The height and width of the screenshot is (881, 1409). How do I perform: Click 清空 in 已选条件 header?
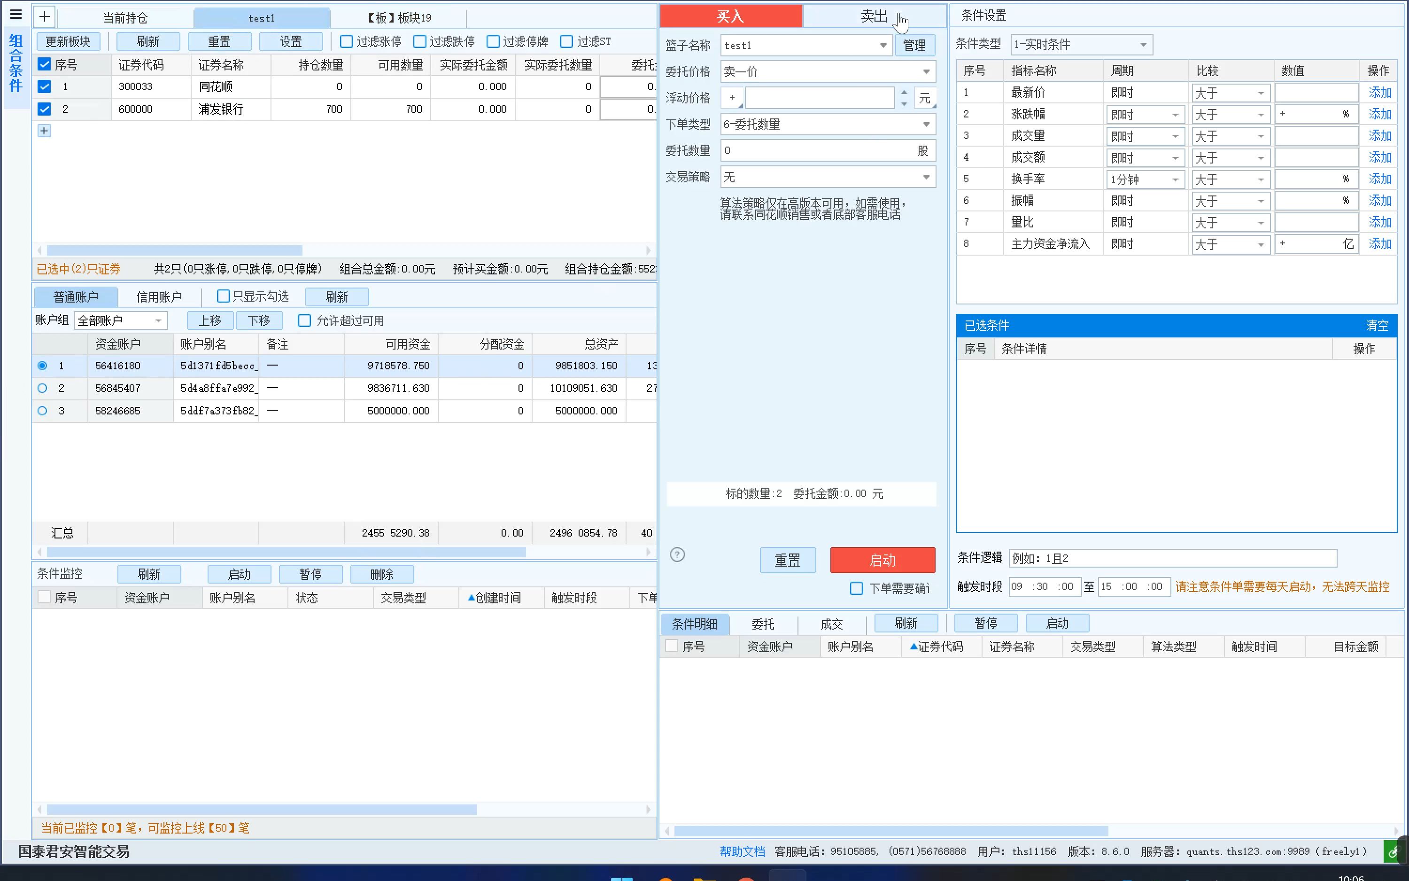click(x=1377, y=325)
